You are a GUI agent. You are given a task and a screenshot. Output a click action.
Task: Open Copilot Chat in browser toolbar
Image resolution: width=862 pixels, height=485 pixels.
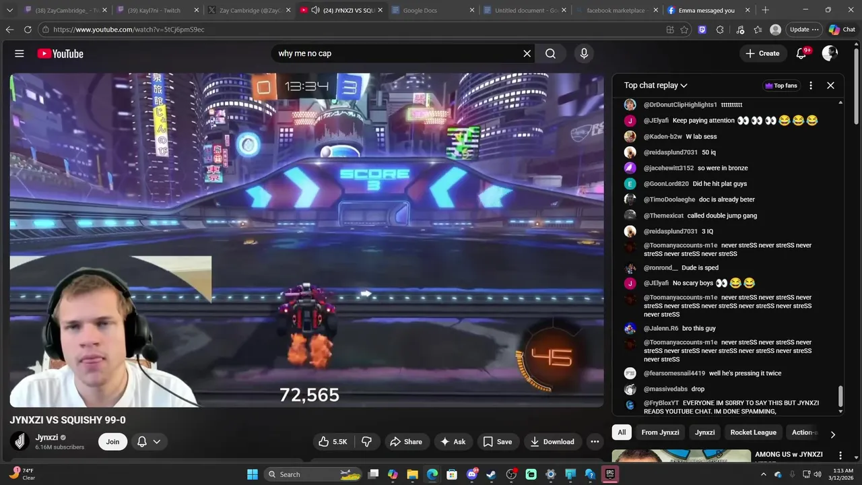tap(842, 30)
